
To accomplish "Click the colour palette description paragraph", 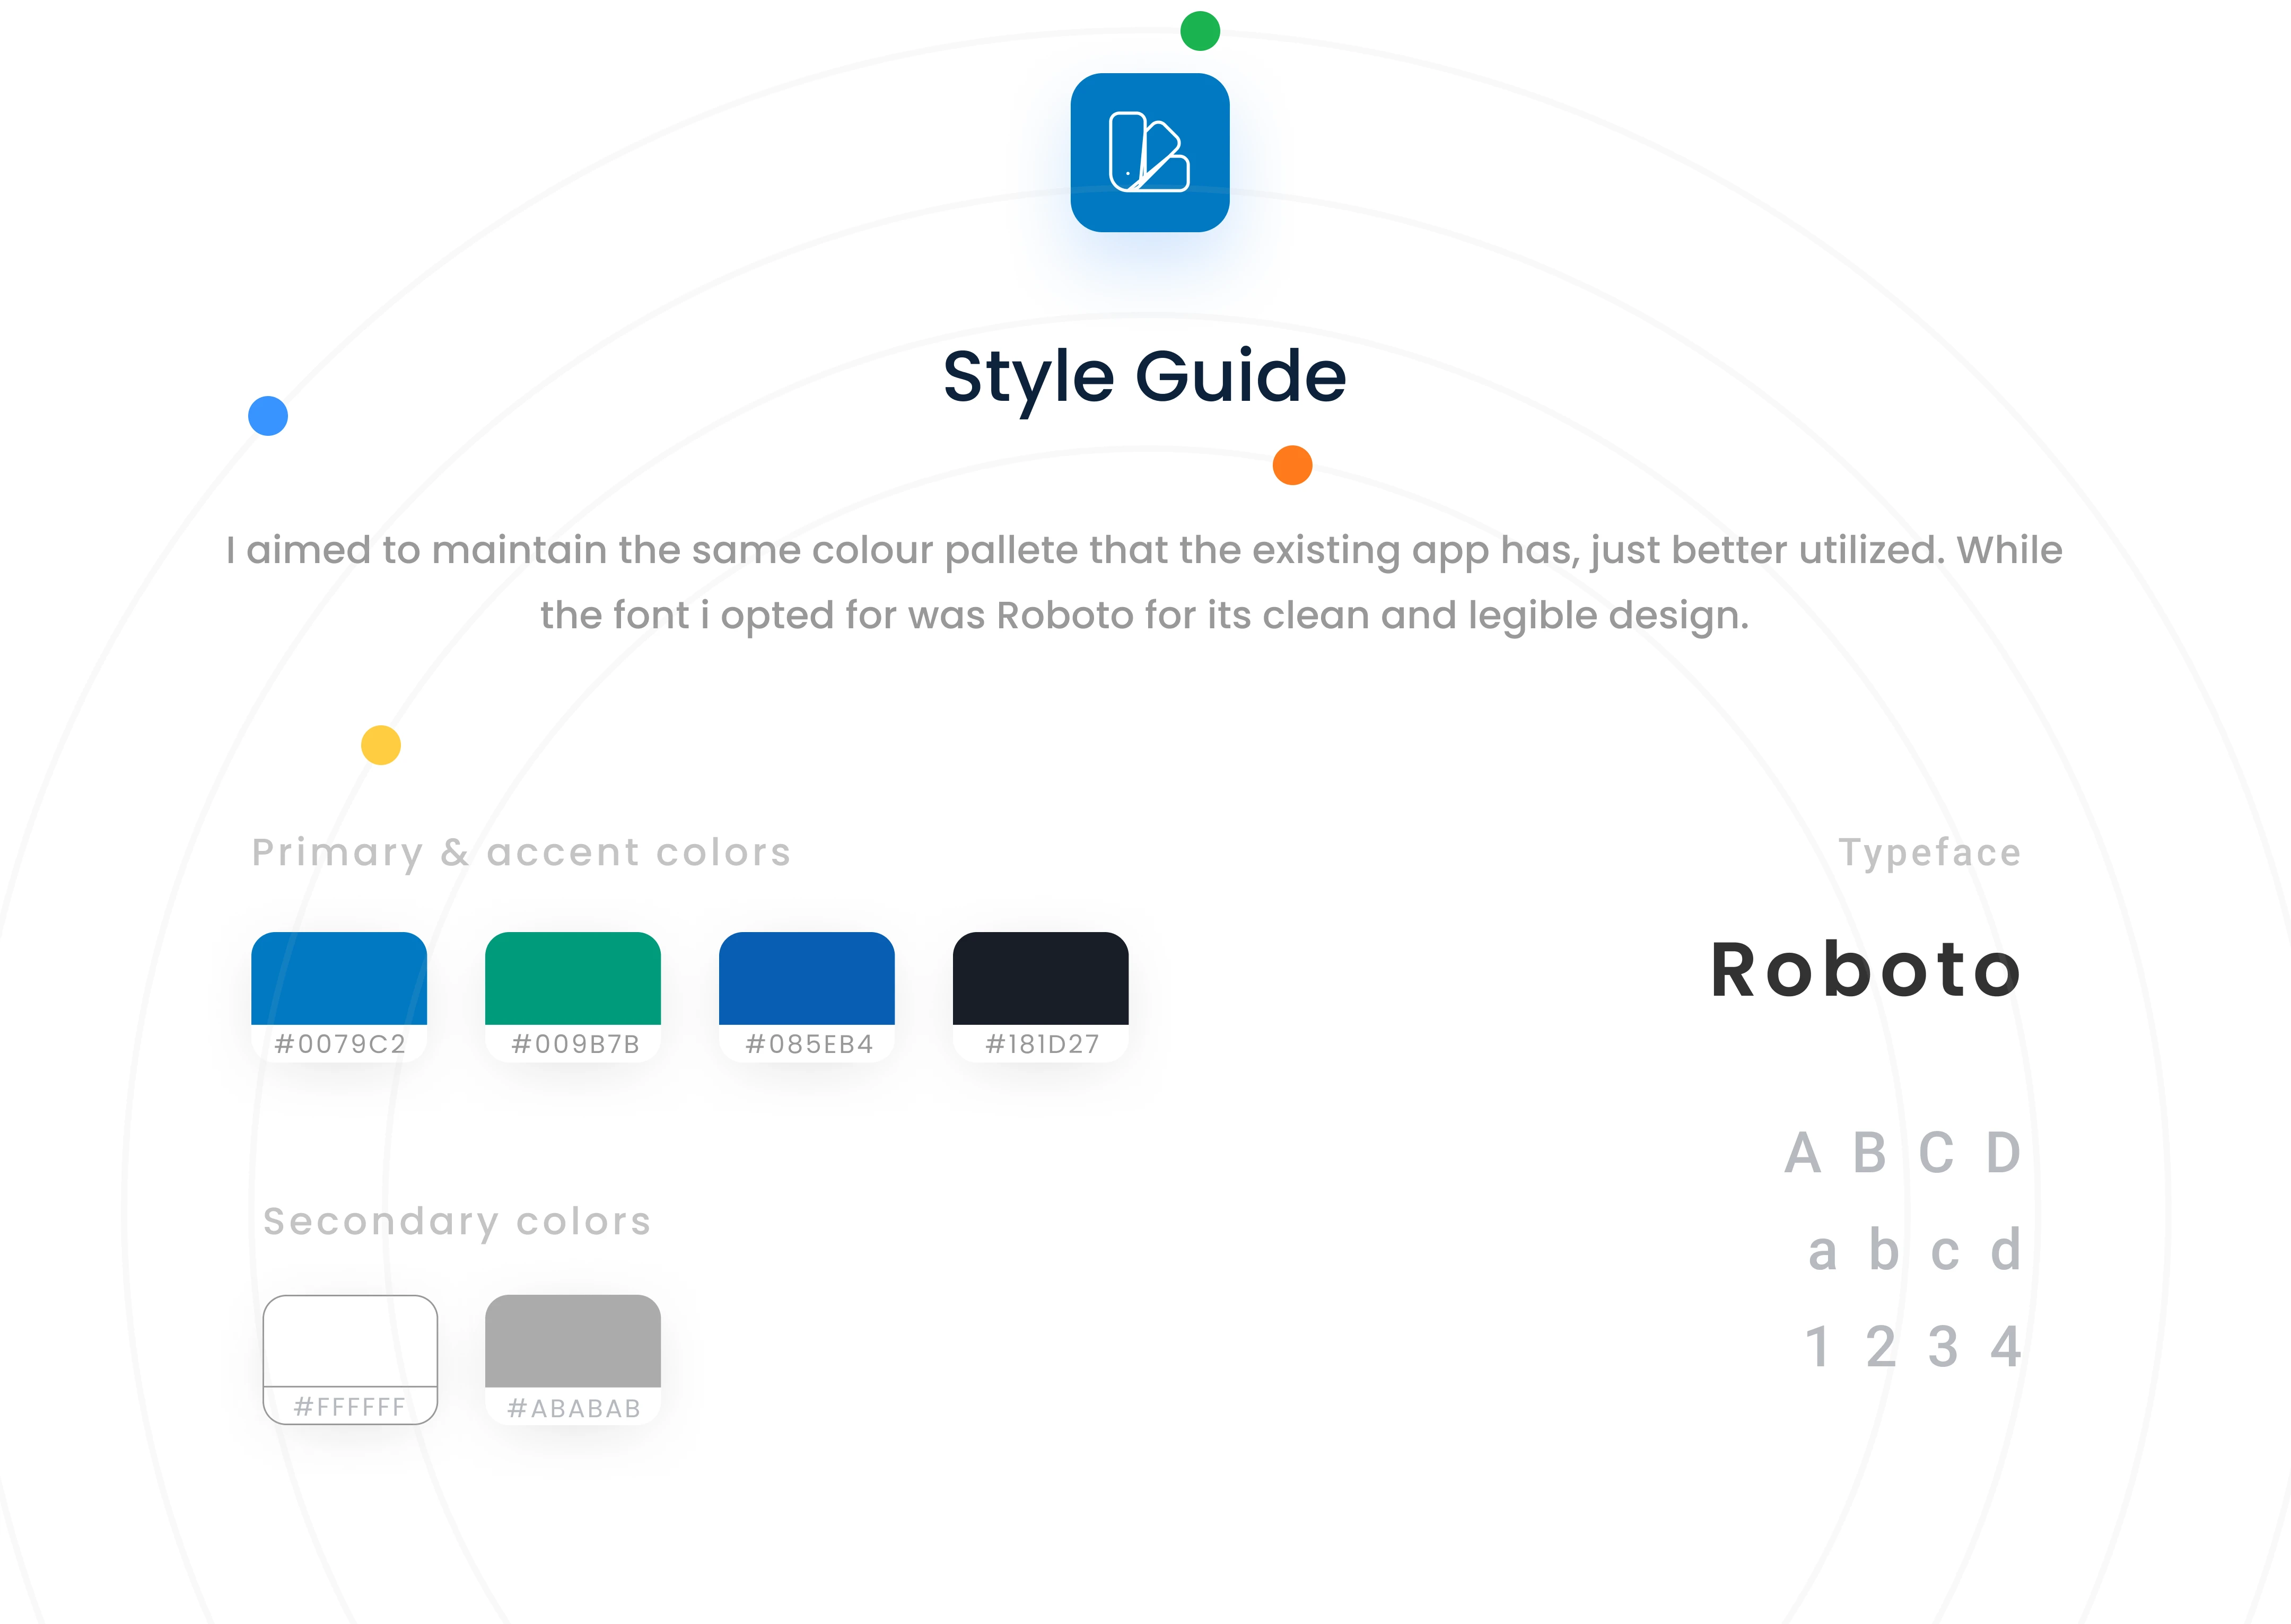I will 1144,582.
